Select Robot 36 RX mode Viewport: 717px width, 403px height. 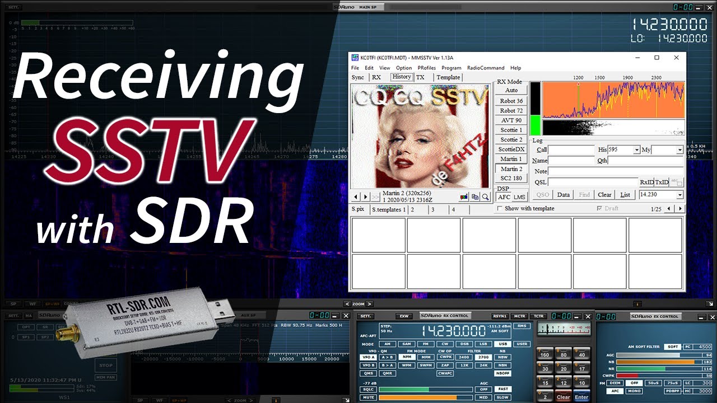coord(511,101)
